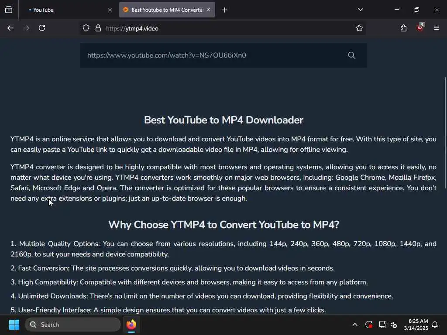Click heading Best YouTube to MP4 Downloader
This screenshot has width=447, height=335.
click(223, 120)
